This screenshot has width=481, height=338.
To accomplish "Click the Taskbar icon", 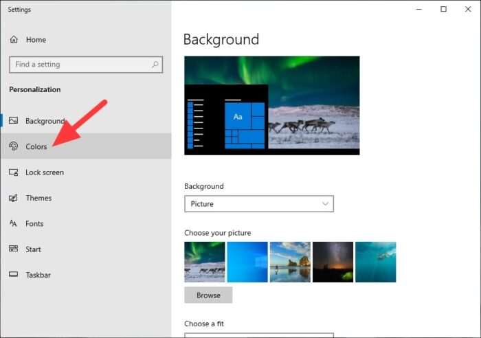I will point(13,274).
